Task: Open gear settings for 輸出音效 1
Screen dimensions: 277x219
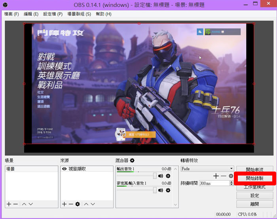Action: (168, 176)
